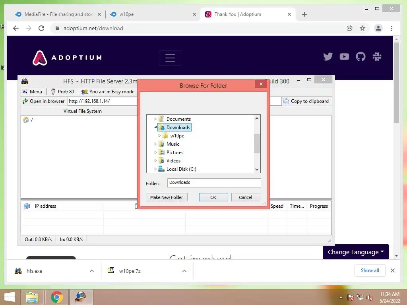The width and height of the screenshot is (407, 305).
Task: Click the folder tree scroll down arrow
Action: pos(257,170)
